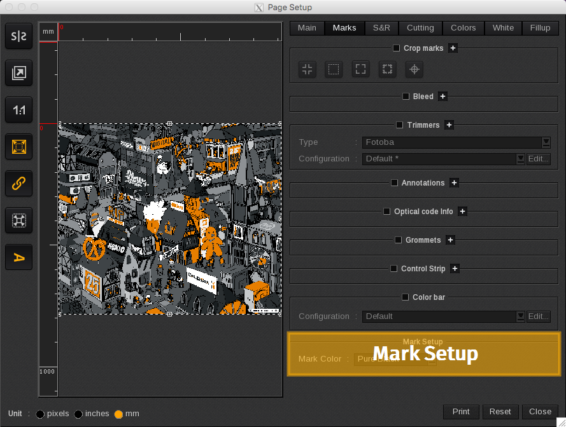The image size is (566, 427).
Task: Switch to the Cutting tab
Action: [420, 28]
